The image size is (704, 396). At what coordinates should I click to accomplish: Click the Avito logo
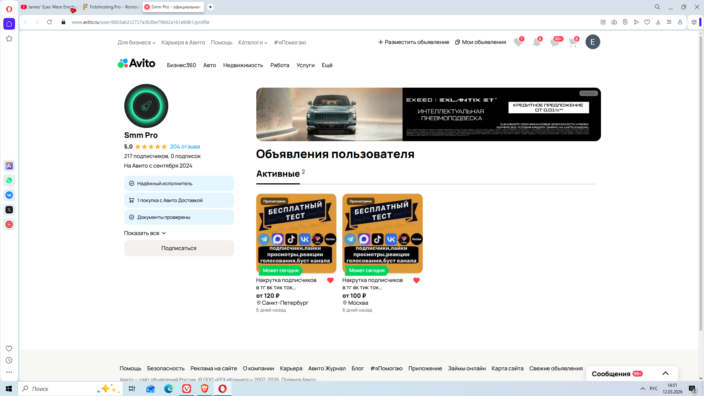(x=136, y=63)
